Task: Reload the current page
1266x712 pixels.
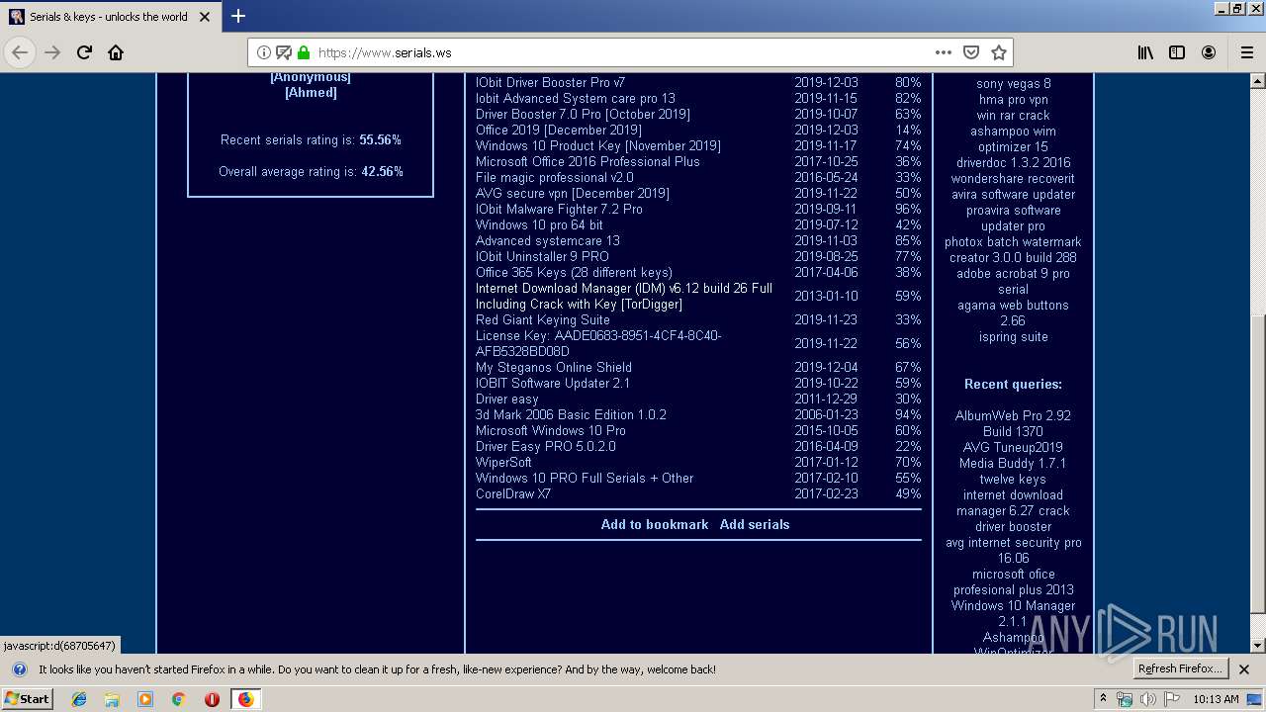Action: point(84,52)
